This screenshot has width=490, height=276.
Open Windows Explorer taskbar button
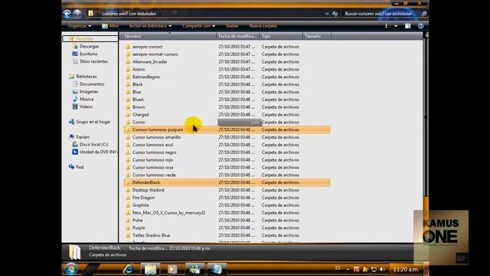tap(150, 269)
